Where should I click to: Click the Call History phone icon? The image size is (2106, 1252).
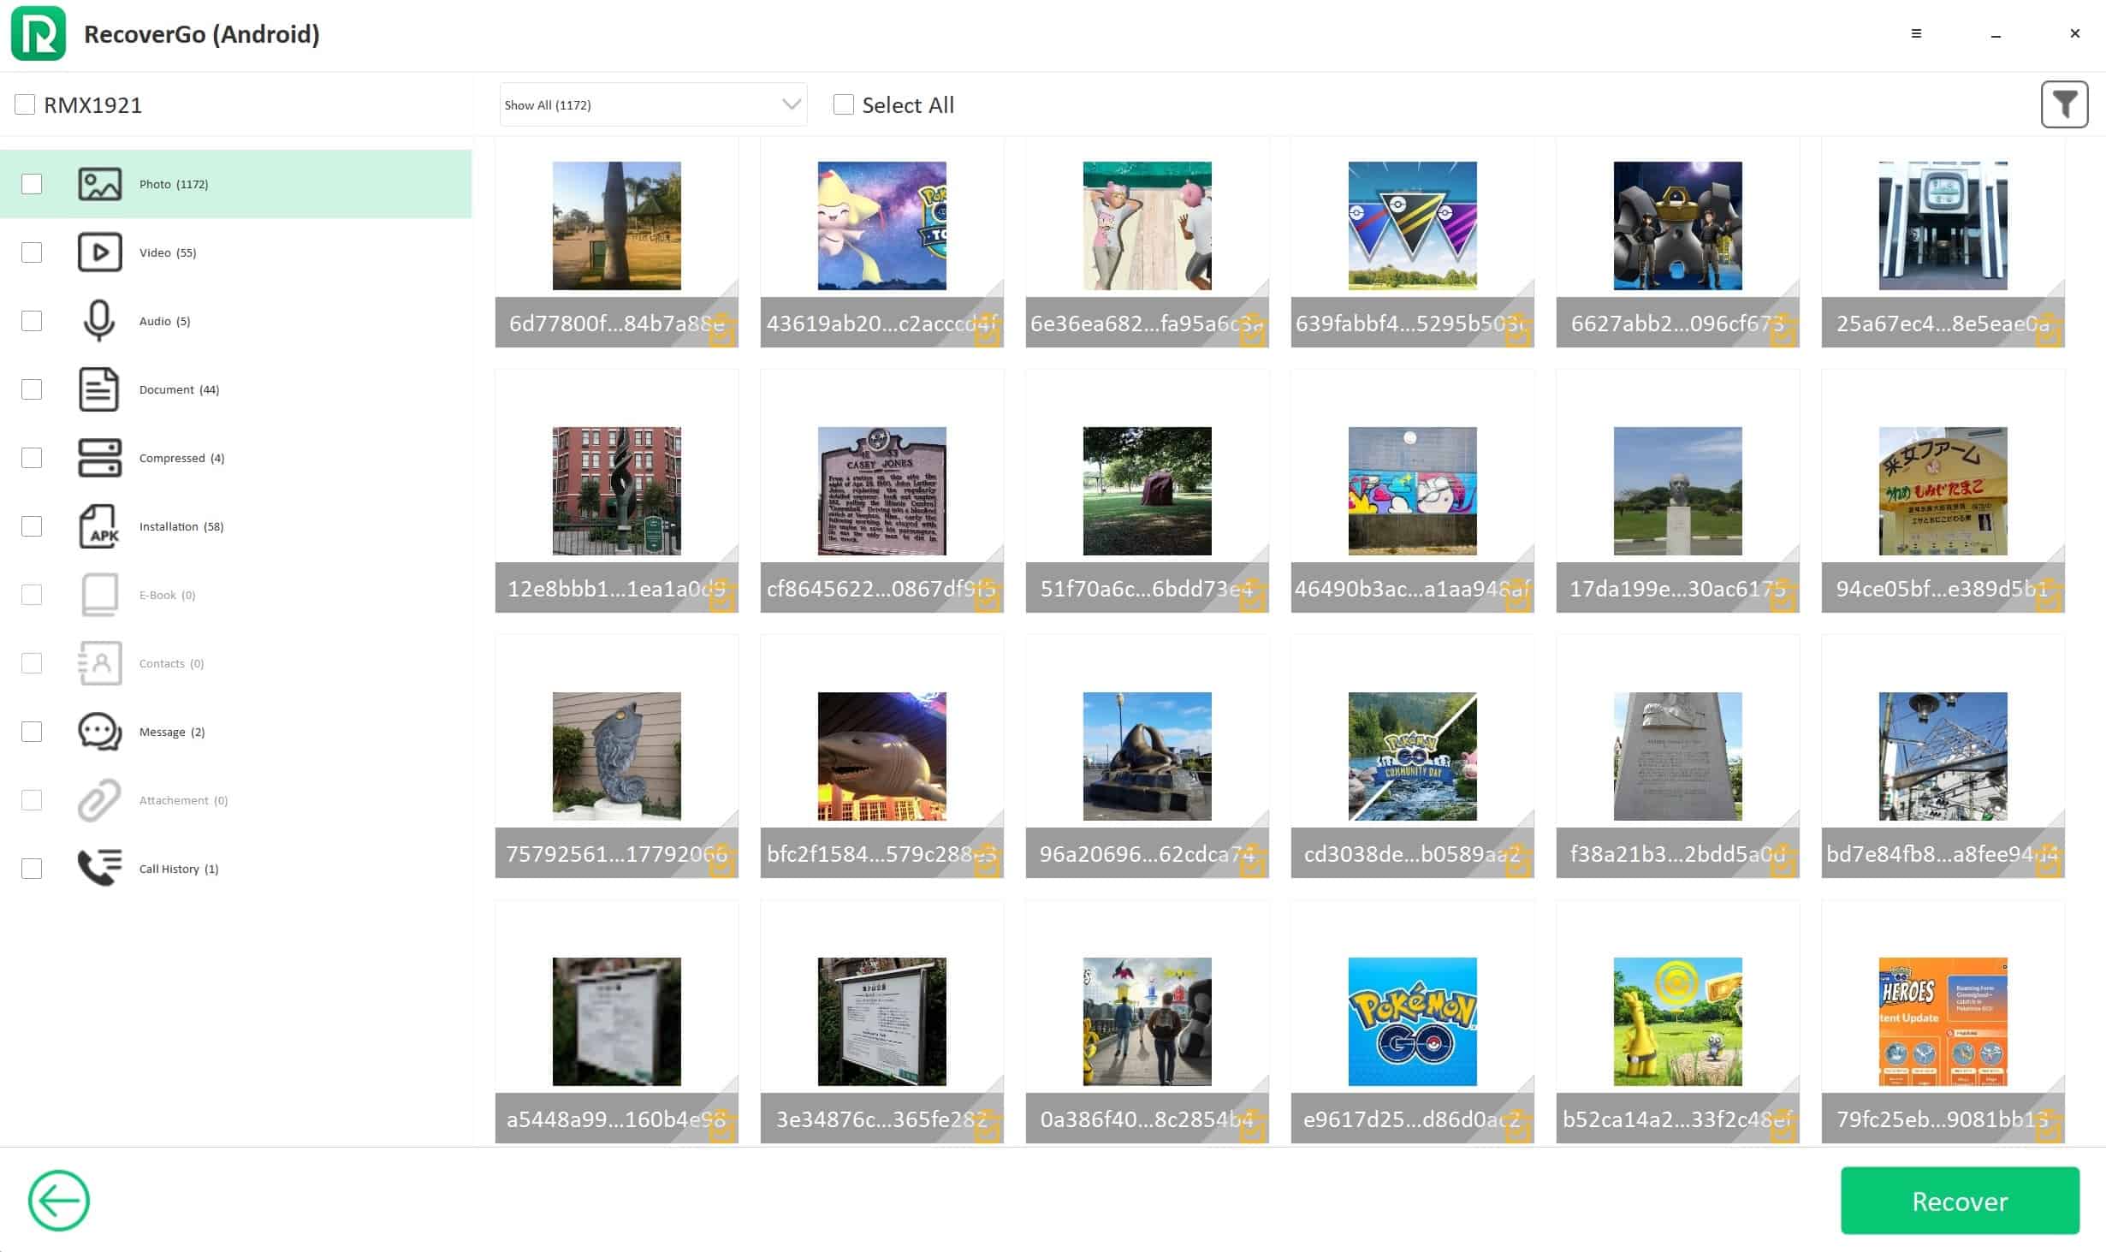coord(99,868)
